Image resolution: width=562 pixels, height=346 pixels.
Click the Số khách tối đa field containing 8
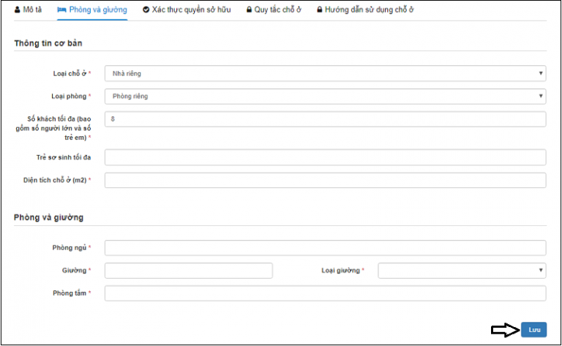tap(325, 119)
